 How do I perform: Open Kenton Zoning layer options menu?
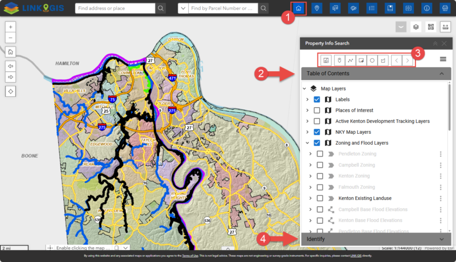click(441, 176)
